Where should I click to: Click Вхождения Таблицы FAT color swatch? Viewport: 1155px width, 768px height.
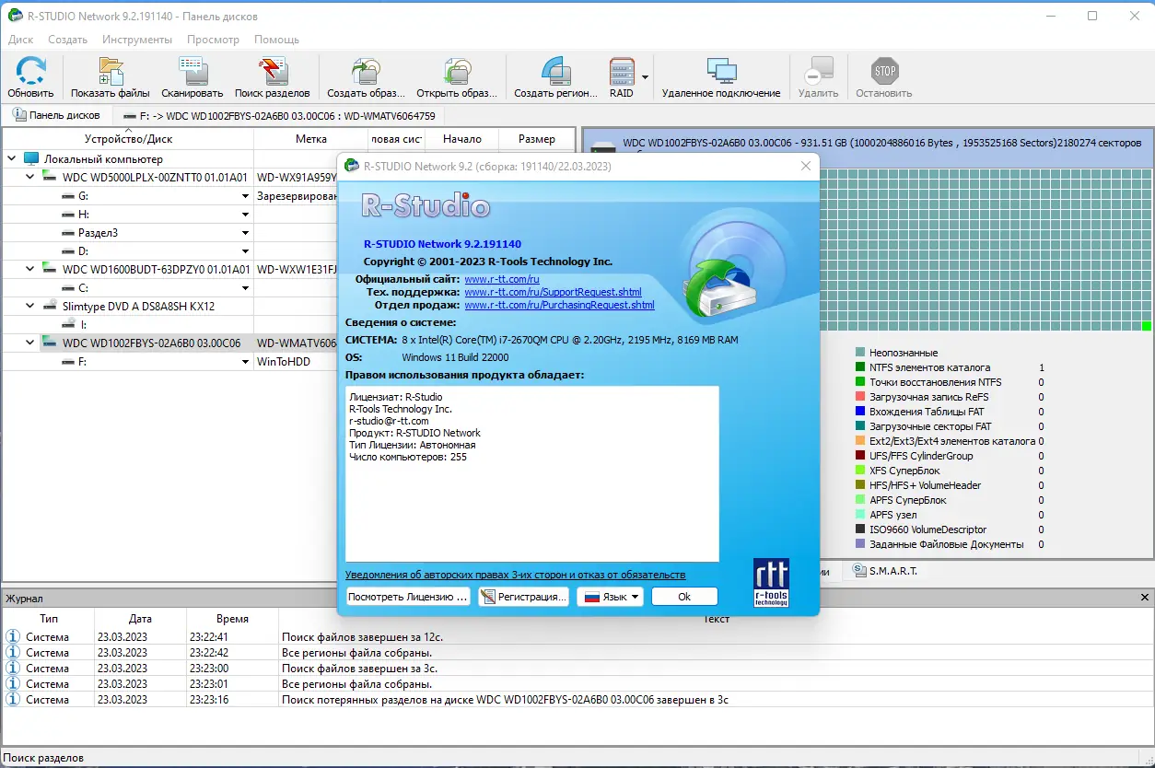click(x=860, y=412)
